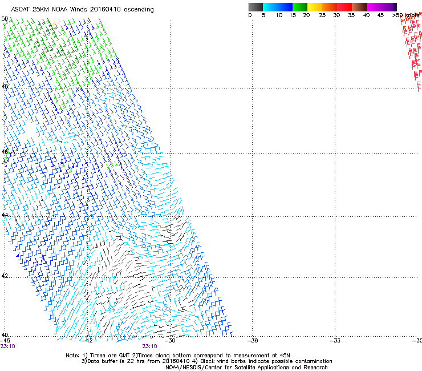Click the longitude axis label '-33'
This screenshot has width=422, height=371.
click(335, 341)
